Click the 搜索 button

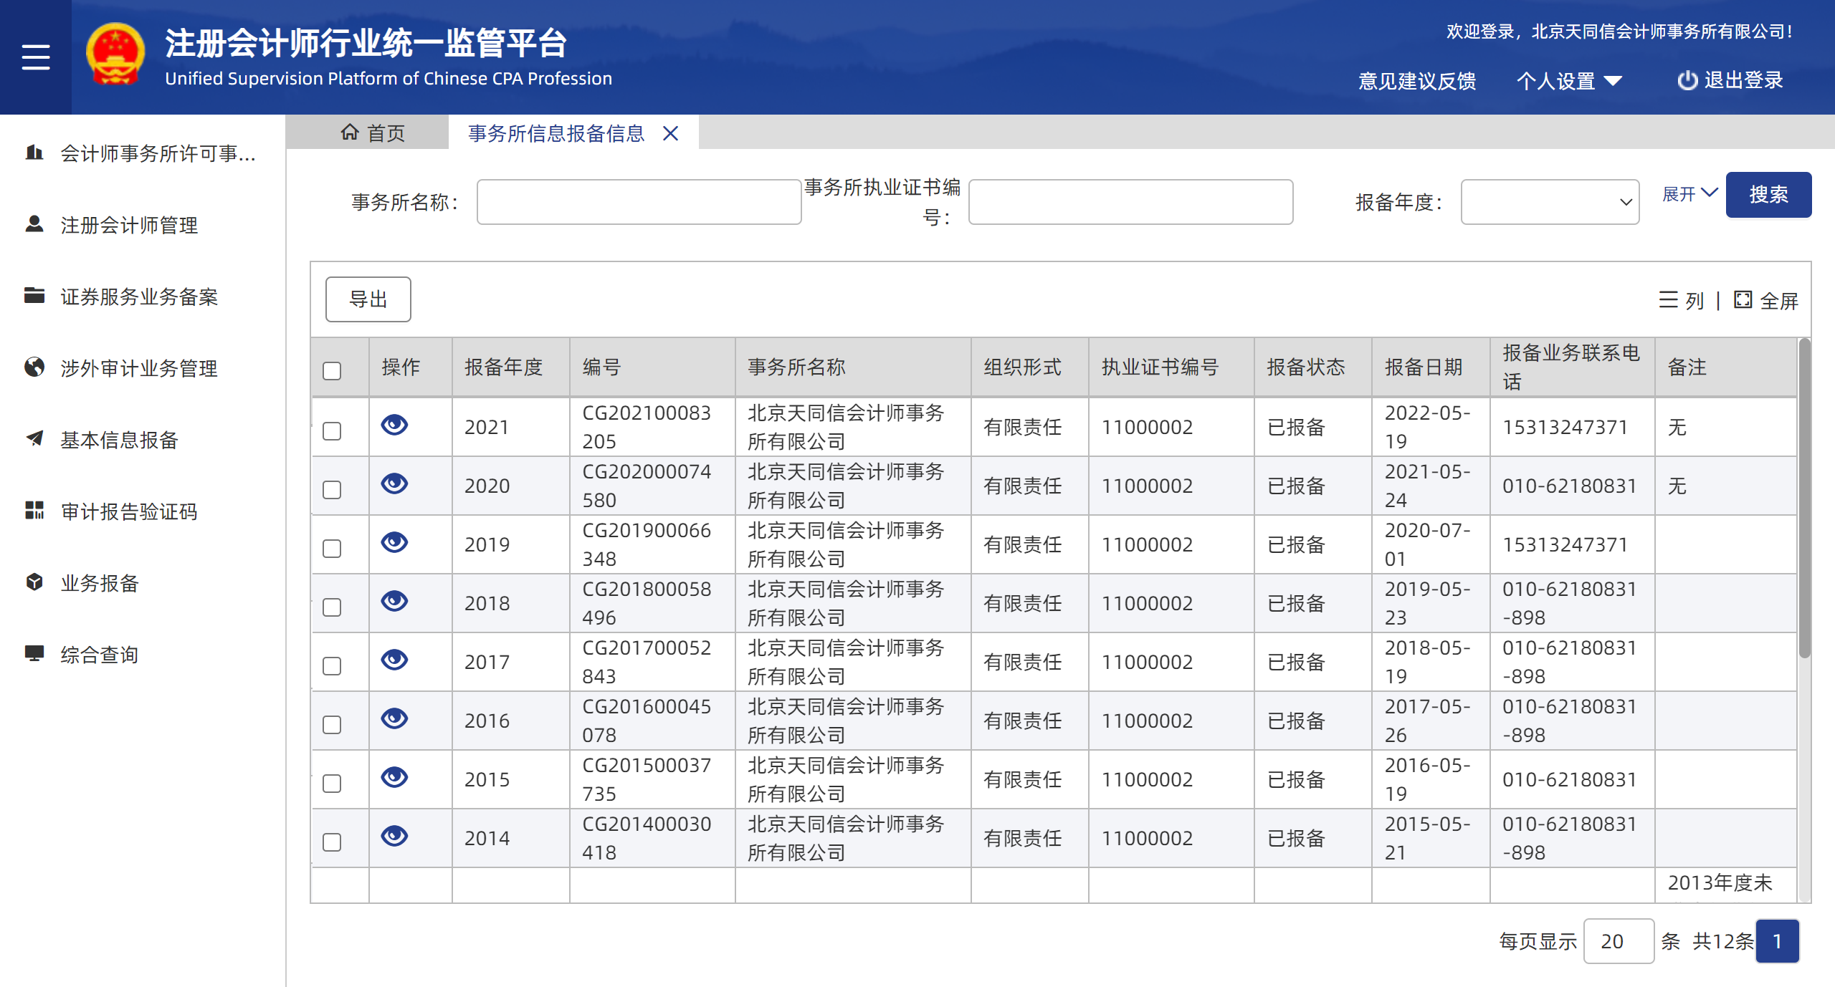pyautogui.click(x=1768, y=195)
